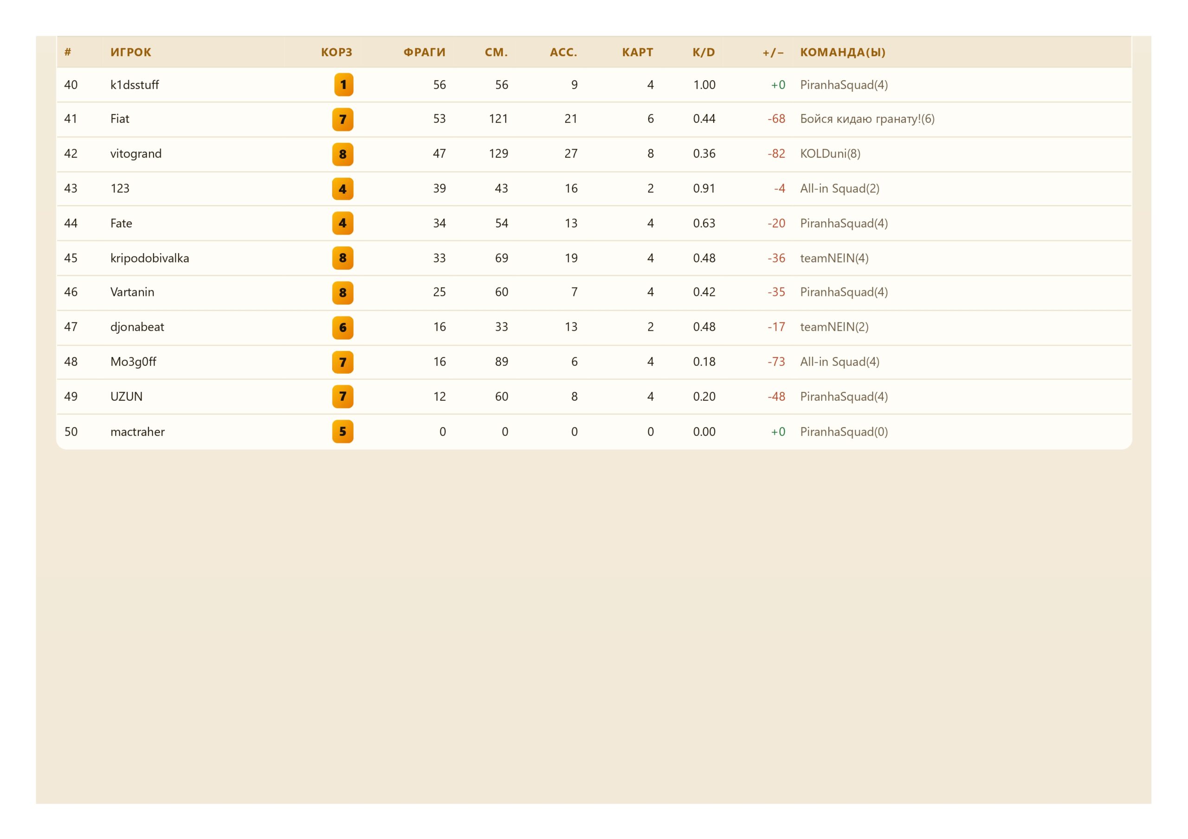Click team PiranhaSquad(0)

tap(844, 432)
